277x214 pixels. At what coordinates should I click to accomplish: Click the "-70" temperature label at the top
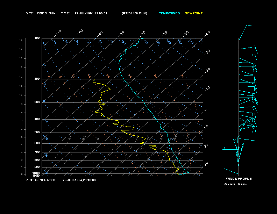pyautogui.click(x=143, y=34)
